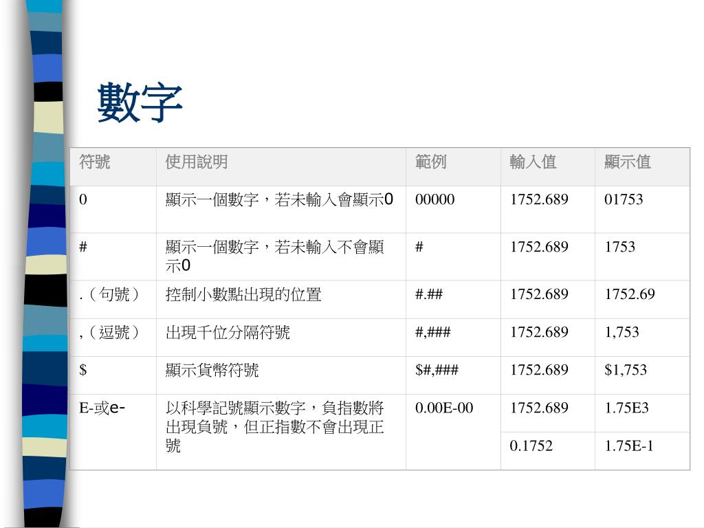
Task: Click the slide title 數字
Action: (140, 103)
